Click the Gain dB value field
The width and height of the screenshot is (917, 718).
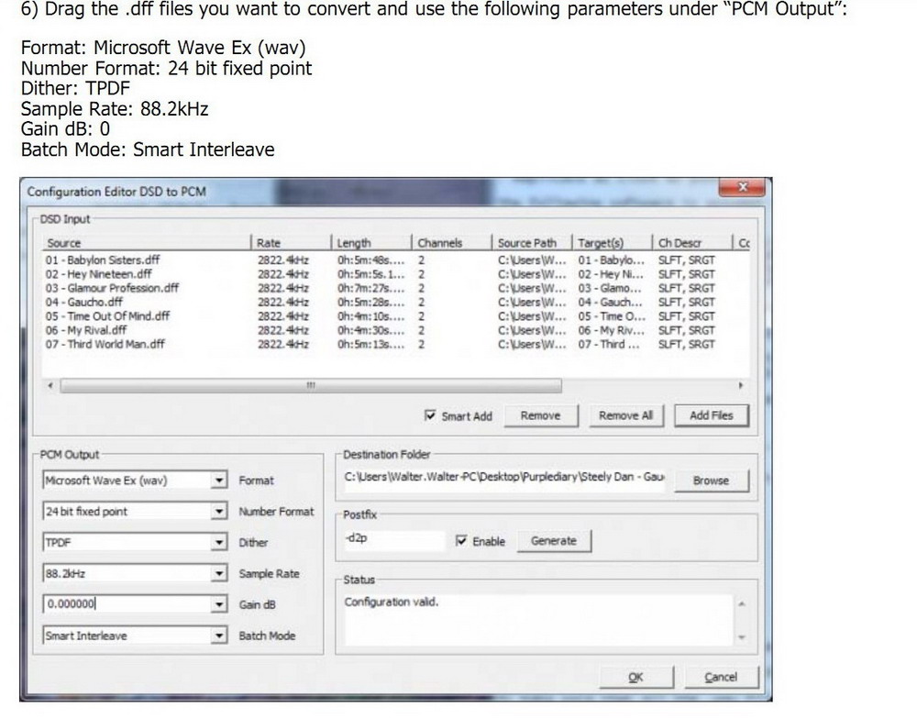tap(127, 604)
